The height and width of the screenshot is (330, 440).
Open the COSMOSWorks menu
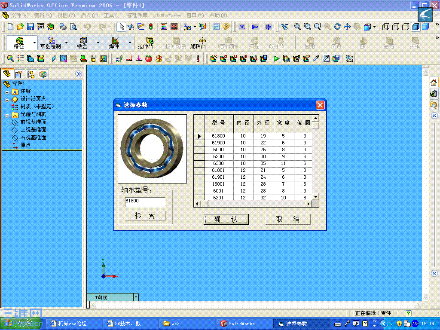coord(167,15)
